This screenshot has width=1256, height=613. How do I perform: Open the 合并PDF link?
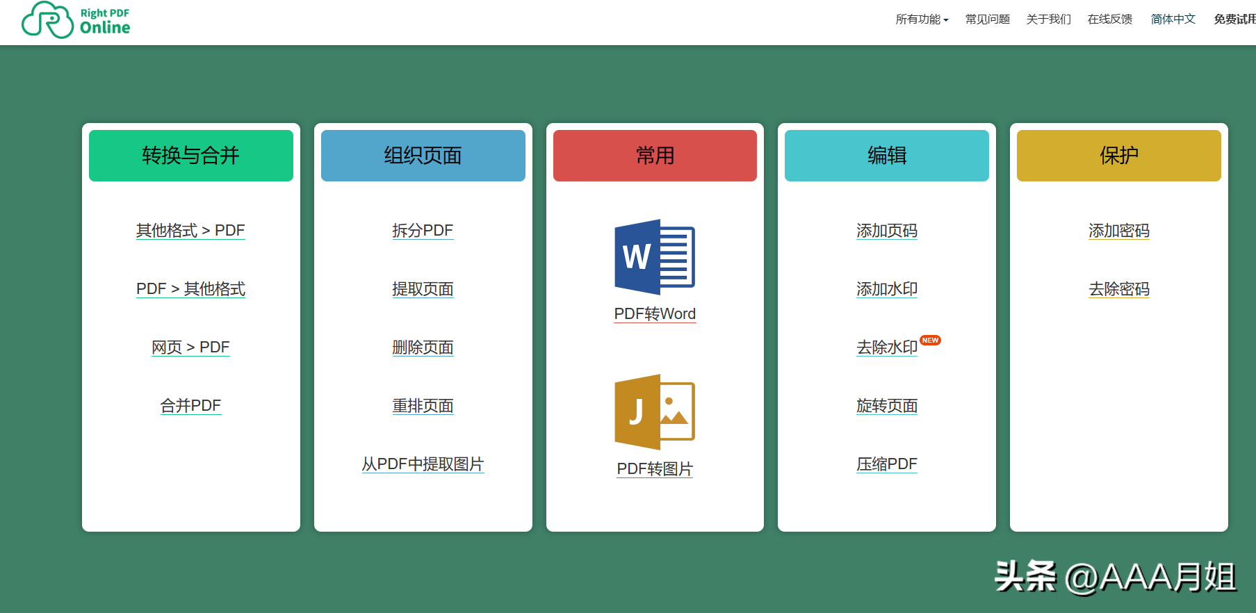[190, 406]
